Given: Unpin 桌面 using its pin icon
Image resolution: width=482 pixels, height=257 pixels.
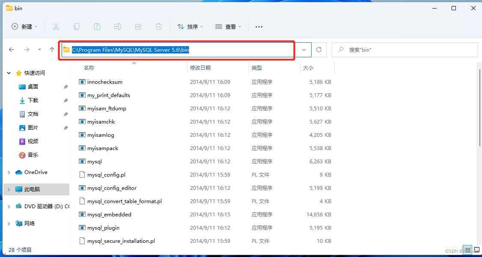Looking at the screenshot, I should click(65, 87).
